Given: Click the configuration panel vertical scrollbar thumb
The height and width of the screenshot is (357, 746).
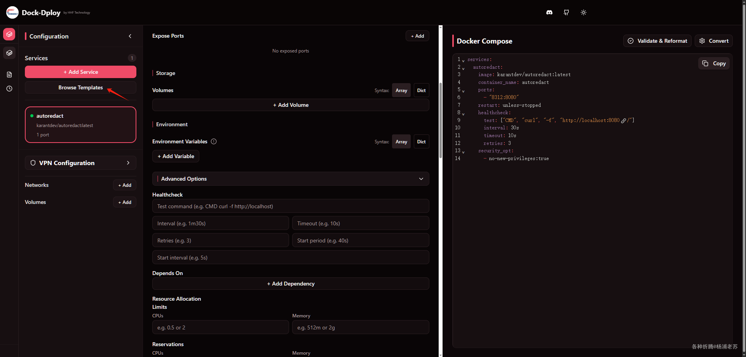Looking at the screenshot, I should [441, 120].
